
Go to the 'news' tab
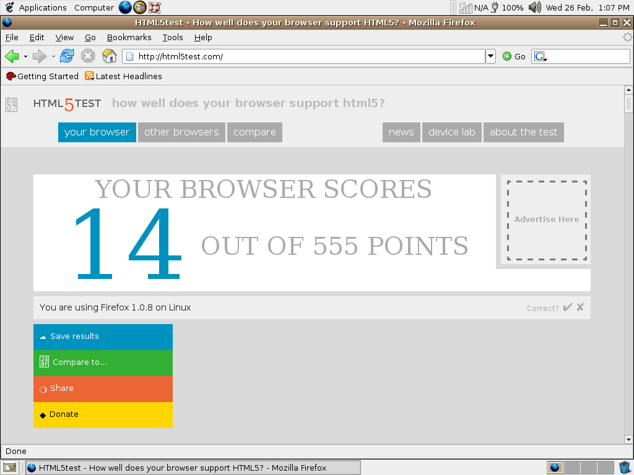pos(401,132)
